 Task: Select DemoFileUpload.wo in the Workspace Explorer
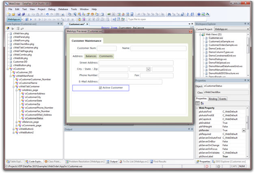[219, 63]
